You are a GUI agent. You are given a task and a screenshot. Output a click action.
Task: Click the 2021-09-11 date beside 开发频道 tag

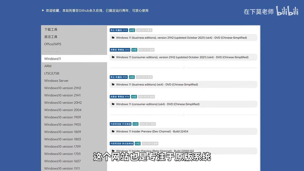(148, 124)
